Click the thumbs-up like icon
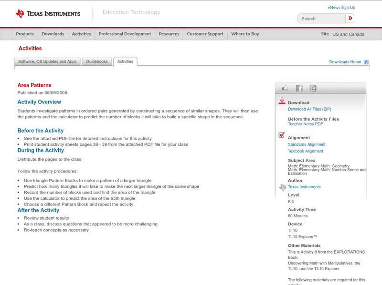Screen dimensions: 382x285 click(x=285, y=88)
